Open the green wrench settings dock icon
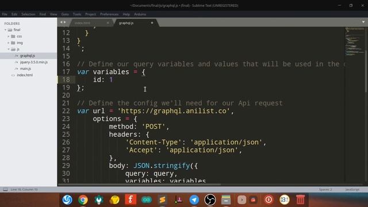Viewport: 368px width, 207px height. click(x=99, y=200)
